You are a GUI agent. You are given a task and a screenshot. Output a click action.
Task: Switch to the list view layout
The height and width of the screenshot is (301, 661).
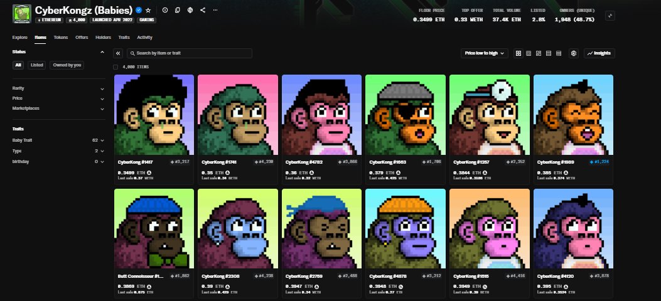[x=549, y=53]
